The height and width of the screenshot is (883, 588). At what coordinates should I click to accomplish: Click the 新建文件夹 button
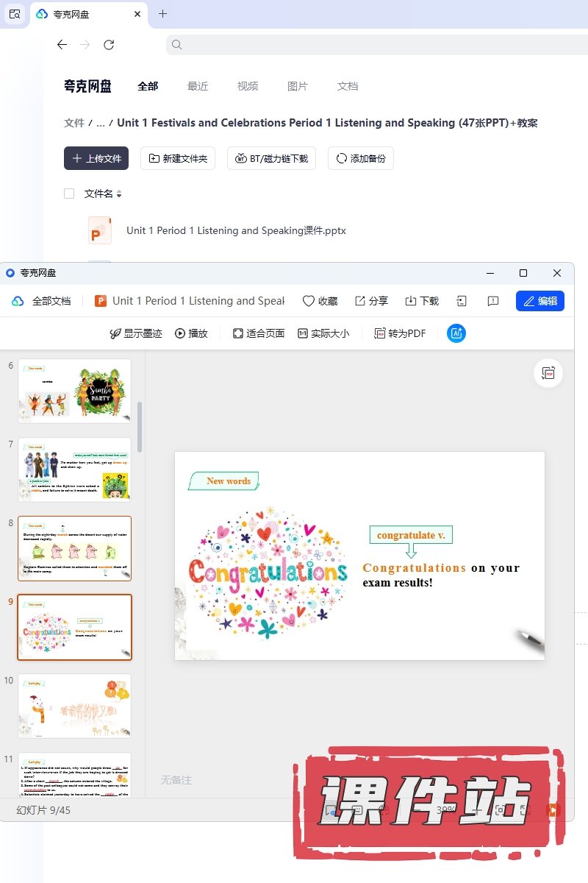click(178, 158)
